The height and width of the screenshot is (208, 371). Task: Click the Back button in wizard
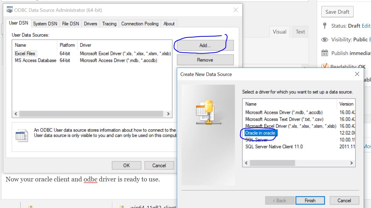(280, 200)
